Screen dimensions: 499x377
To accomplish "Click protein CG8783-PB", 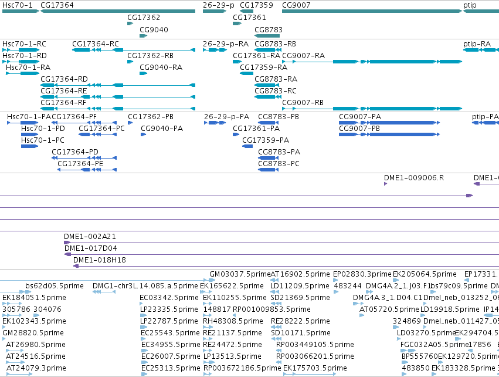I will (269, 123).
